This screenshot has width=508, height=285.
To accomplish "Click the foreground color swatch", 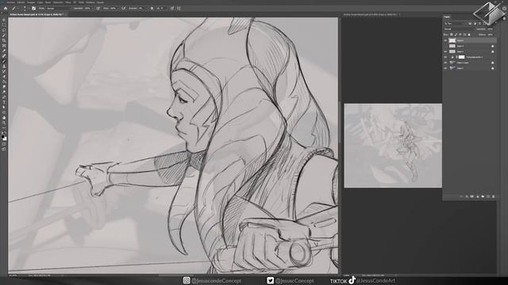I will point(2,137).
